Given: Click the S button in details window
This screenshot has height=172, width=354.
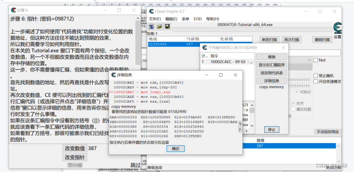Looking at the screenshot, I should (x=240, y=123).
